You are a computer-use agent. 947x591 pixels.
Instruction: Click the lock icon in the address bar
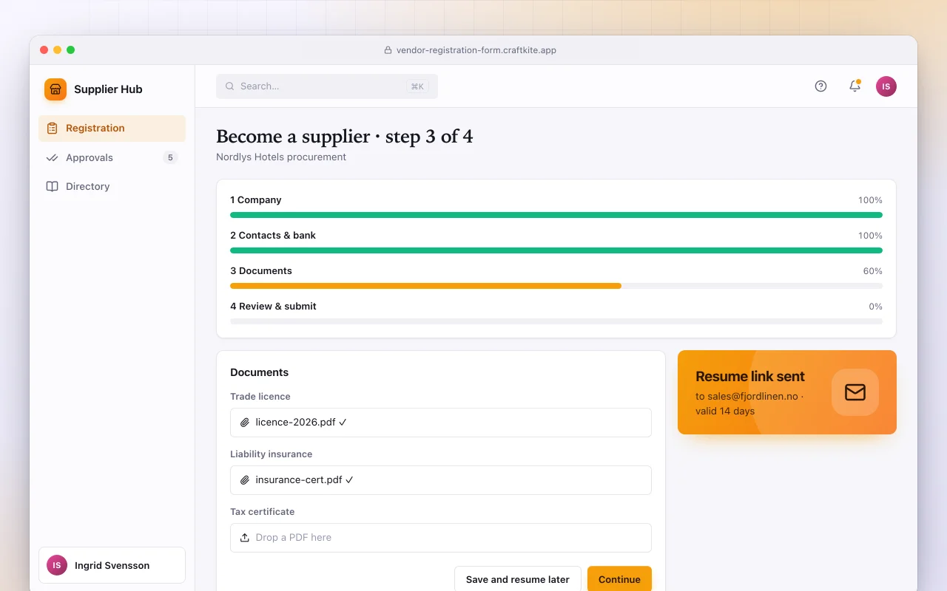tap(388, 50)
